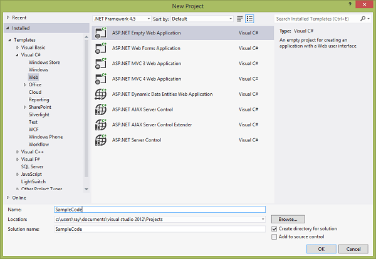This screenshot has height=259, width=376.
Task: Expand the Office node
Action: [24, 84]
